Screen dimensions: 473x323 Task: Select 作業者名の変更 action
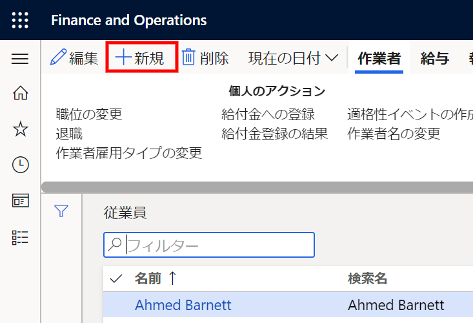(394, 134)
